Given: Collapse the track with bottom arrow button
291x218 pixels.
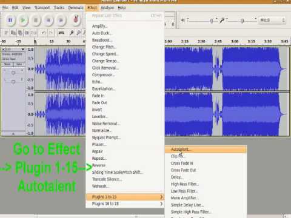Looking at the screenshot, I should point(13,133).
